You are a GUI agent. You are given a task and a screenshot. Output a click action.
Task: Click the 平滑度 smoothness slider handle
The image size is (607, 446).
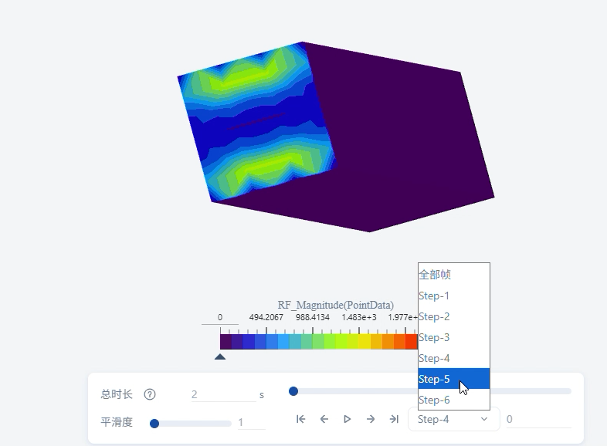coord(154,424)
